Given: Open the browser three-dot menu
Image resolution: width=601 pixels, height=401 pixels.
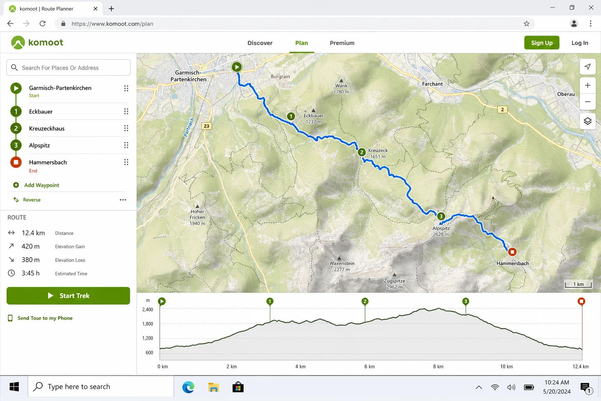Looking at the screenshot, I should (590, 24).
